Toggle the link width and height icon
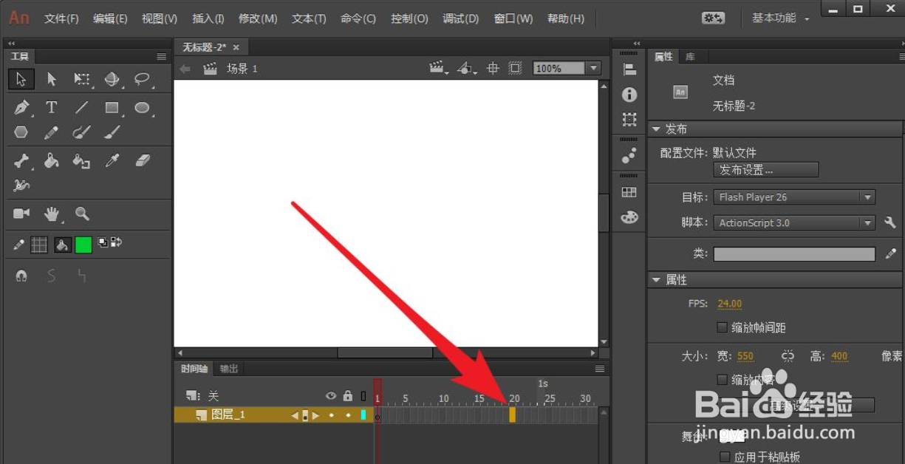905x464 pixels. [x=788, y=356]
